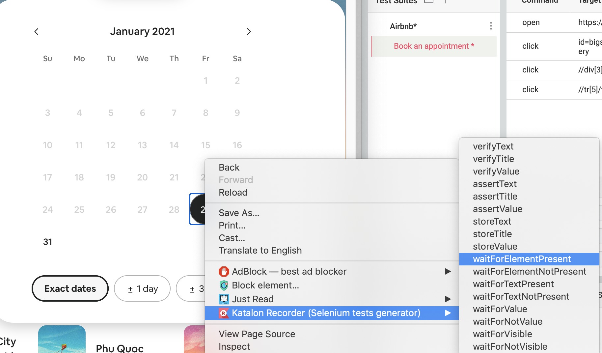This screenshot has width=602, height=353.
Task: Select verifyText command
Action: pyautogui.click(x=529, y=146)
